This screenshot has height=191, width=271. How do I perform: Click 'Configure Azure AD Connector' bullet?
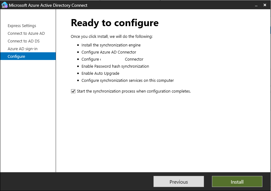point(109,52)
